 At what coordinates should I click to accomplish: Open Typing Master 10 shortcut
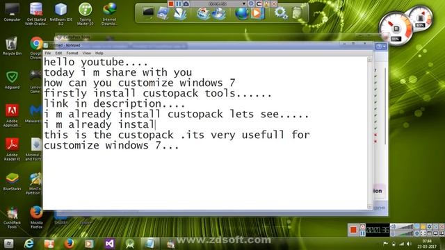(x=85, y=13)
